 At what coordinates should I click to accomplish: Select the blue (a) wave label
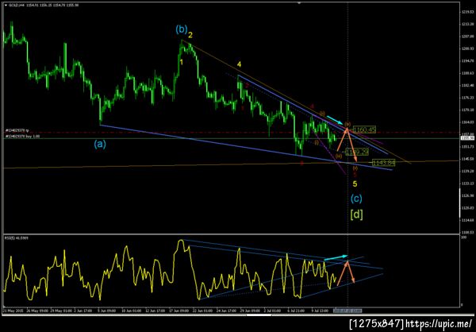pos(100,145)
